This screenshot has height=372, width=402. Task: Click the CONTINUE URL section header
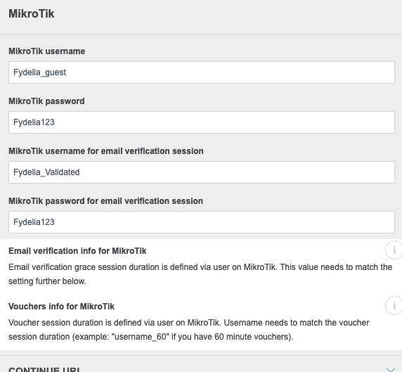coord(44,370)
